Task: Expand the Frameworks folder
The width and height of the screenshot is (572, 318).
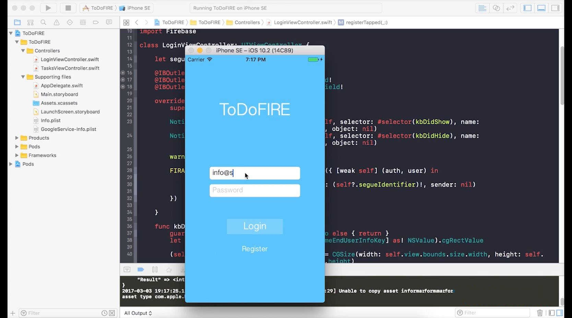Action: coord(17,155)
